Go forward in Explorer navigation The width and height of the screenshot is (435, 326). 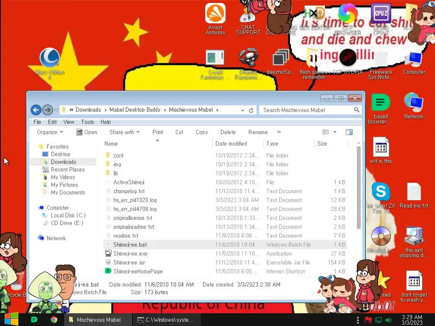(48, 110)
